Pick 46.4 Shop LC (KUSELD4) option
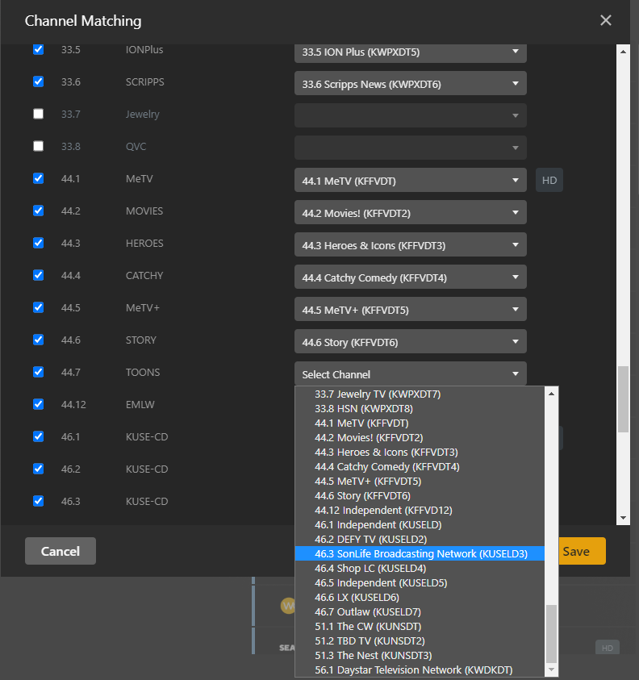This screenshot has height=680, width=639. coord(420,568)
